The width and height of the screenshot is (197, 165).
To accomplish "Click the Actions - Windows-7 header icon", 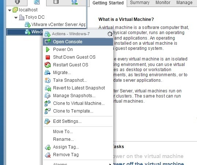I will click(48, 34).
